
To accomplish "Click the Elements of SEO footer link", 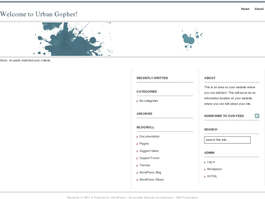I will pos(78,198).
